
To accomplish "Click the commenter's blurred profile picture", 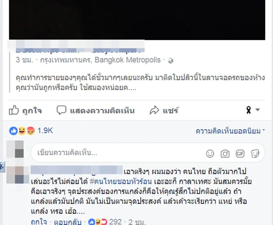I will point(18,175).
